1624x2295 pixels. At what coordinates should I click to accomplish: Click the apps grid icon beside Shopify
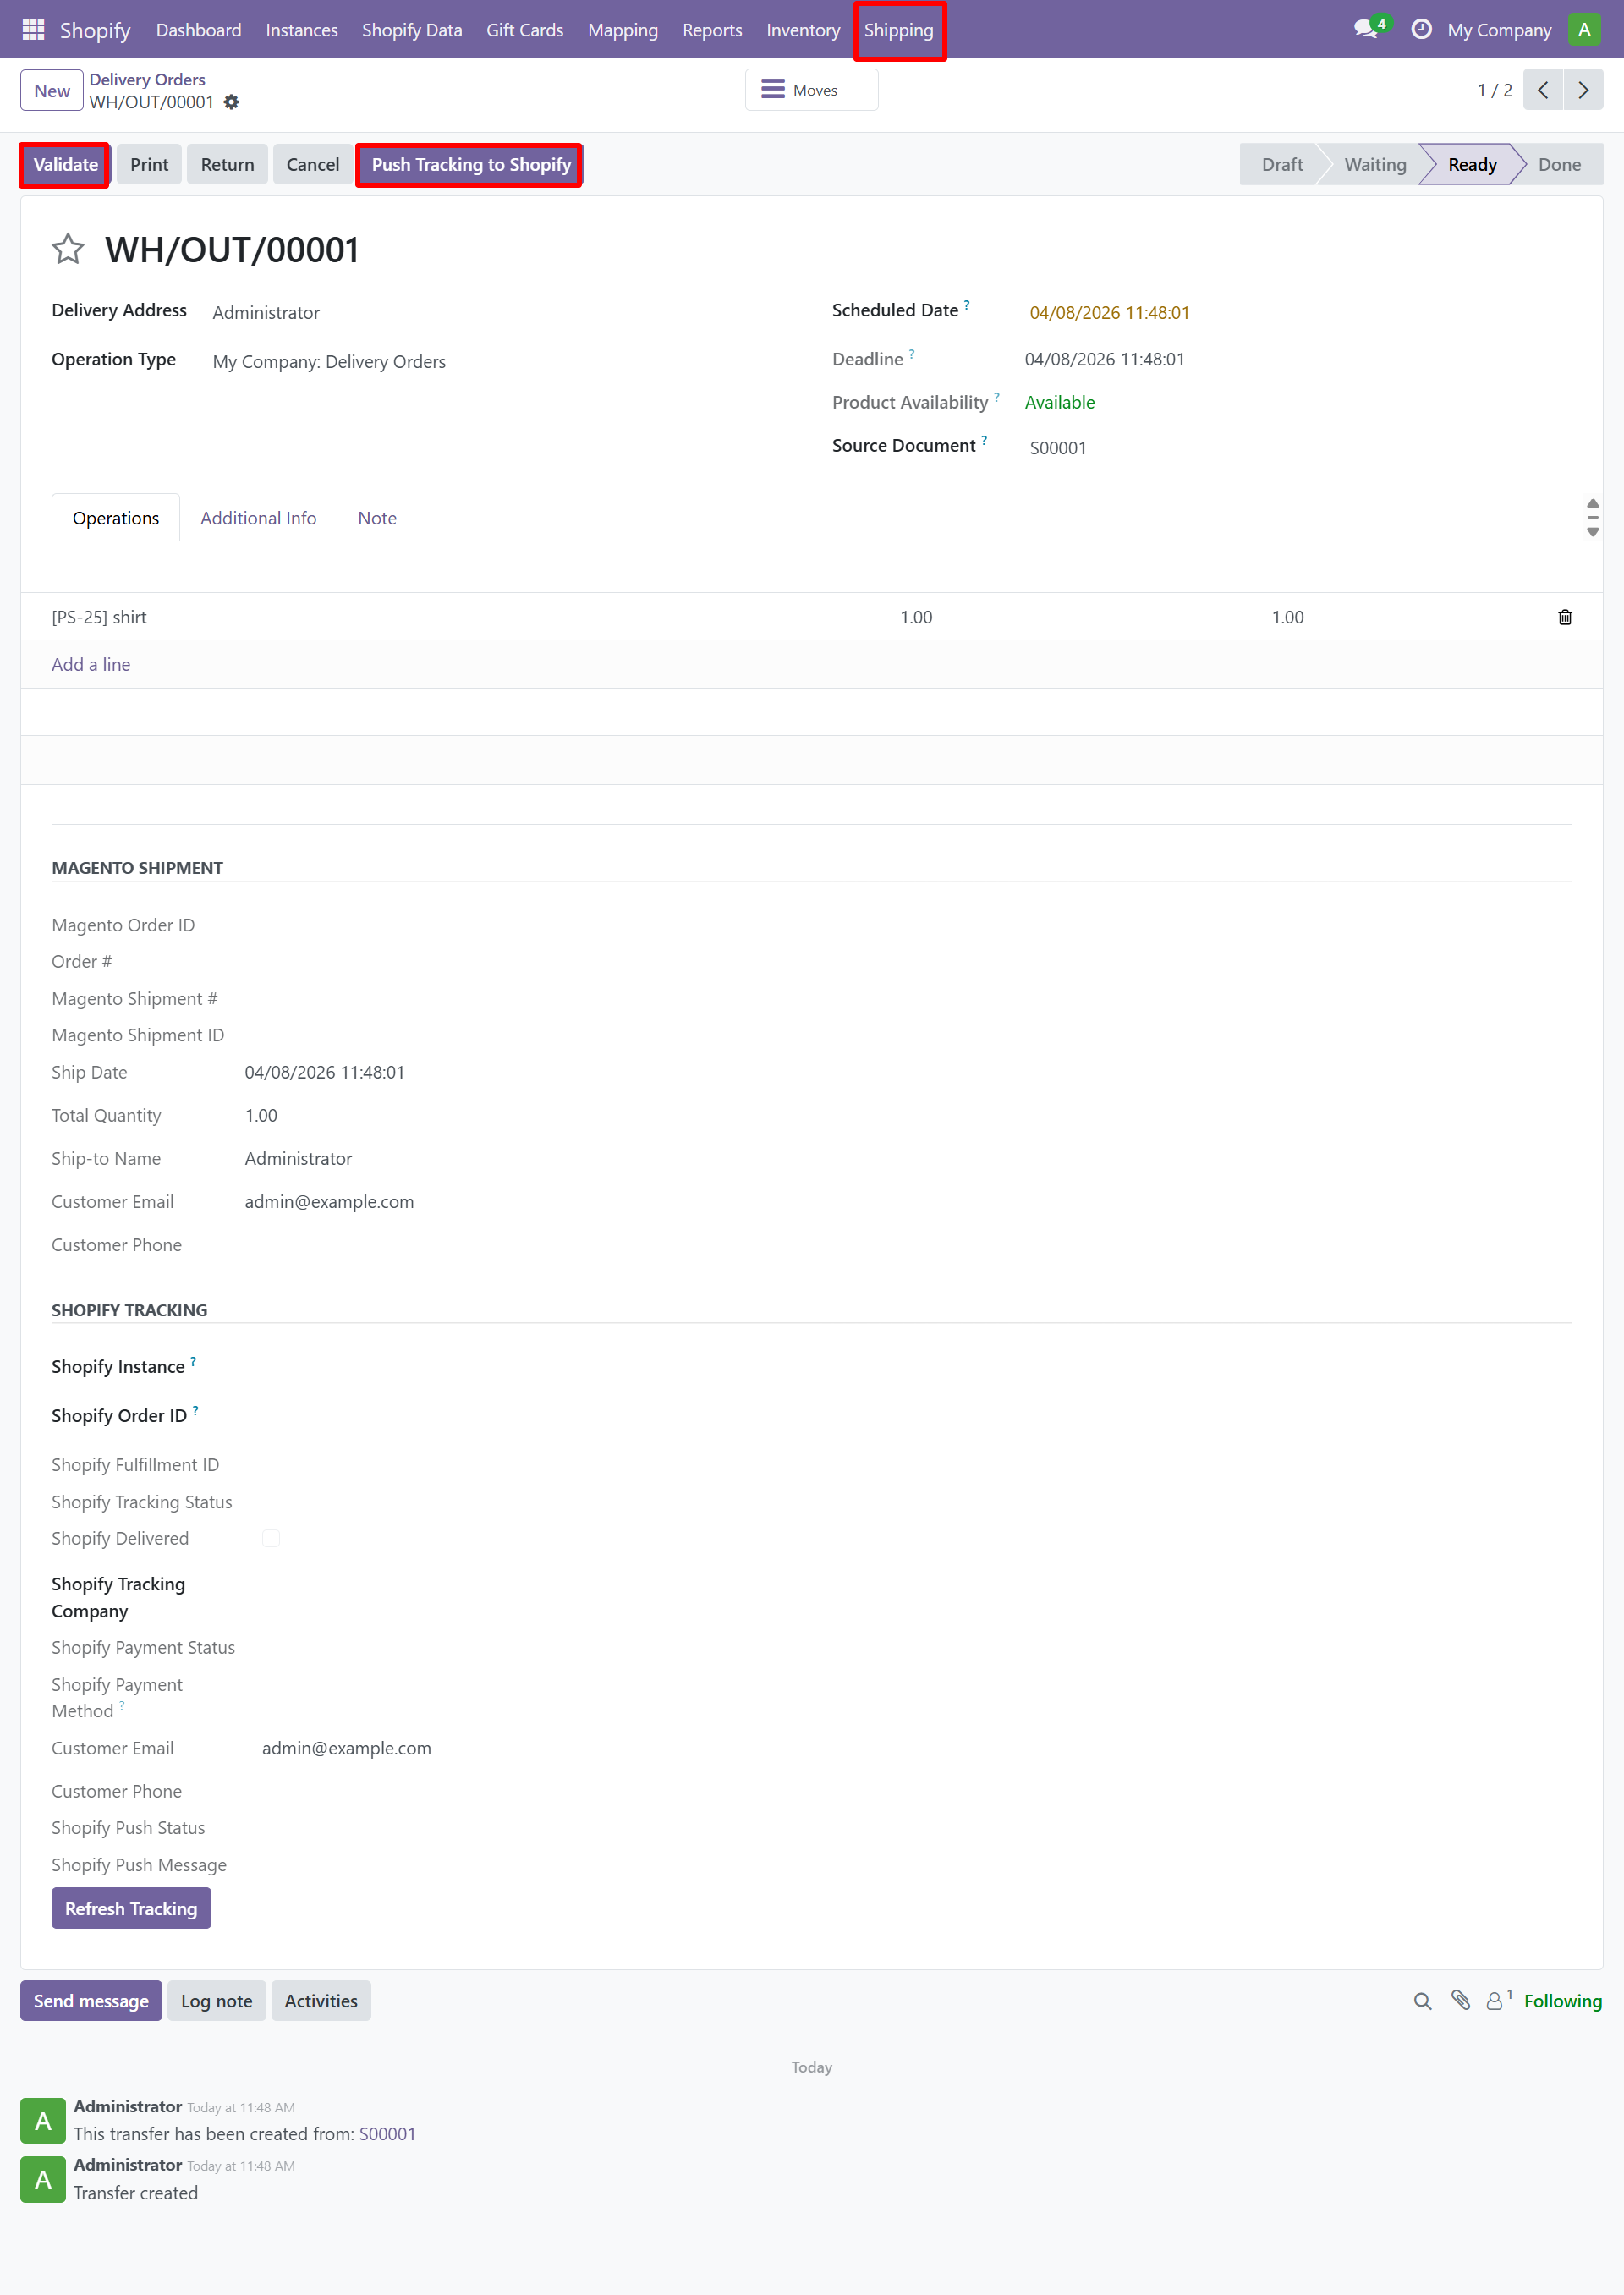click(33, 29)
